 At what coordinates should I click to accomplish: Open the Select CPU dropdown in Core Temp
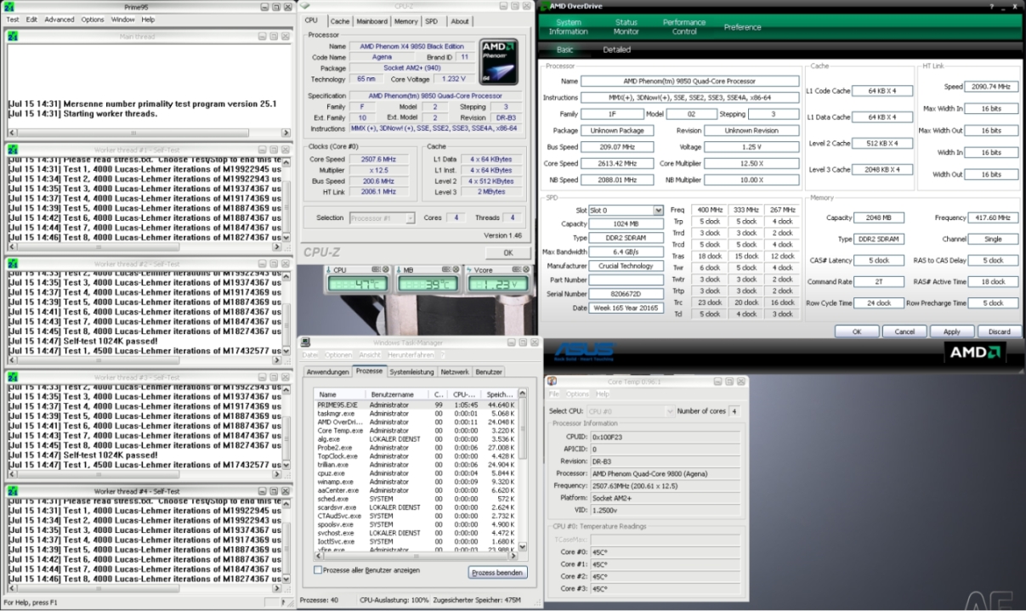pos(669,411)
